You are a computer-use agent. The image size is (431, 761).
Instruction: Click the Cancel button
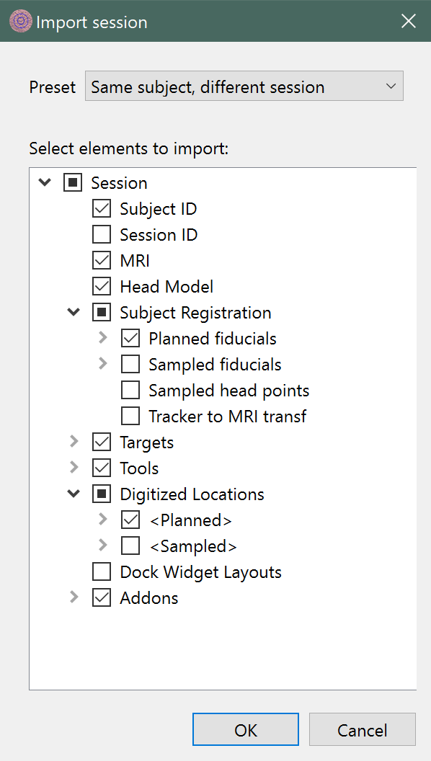pyautogui.click(x=362, y=729)
